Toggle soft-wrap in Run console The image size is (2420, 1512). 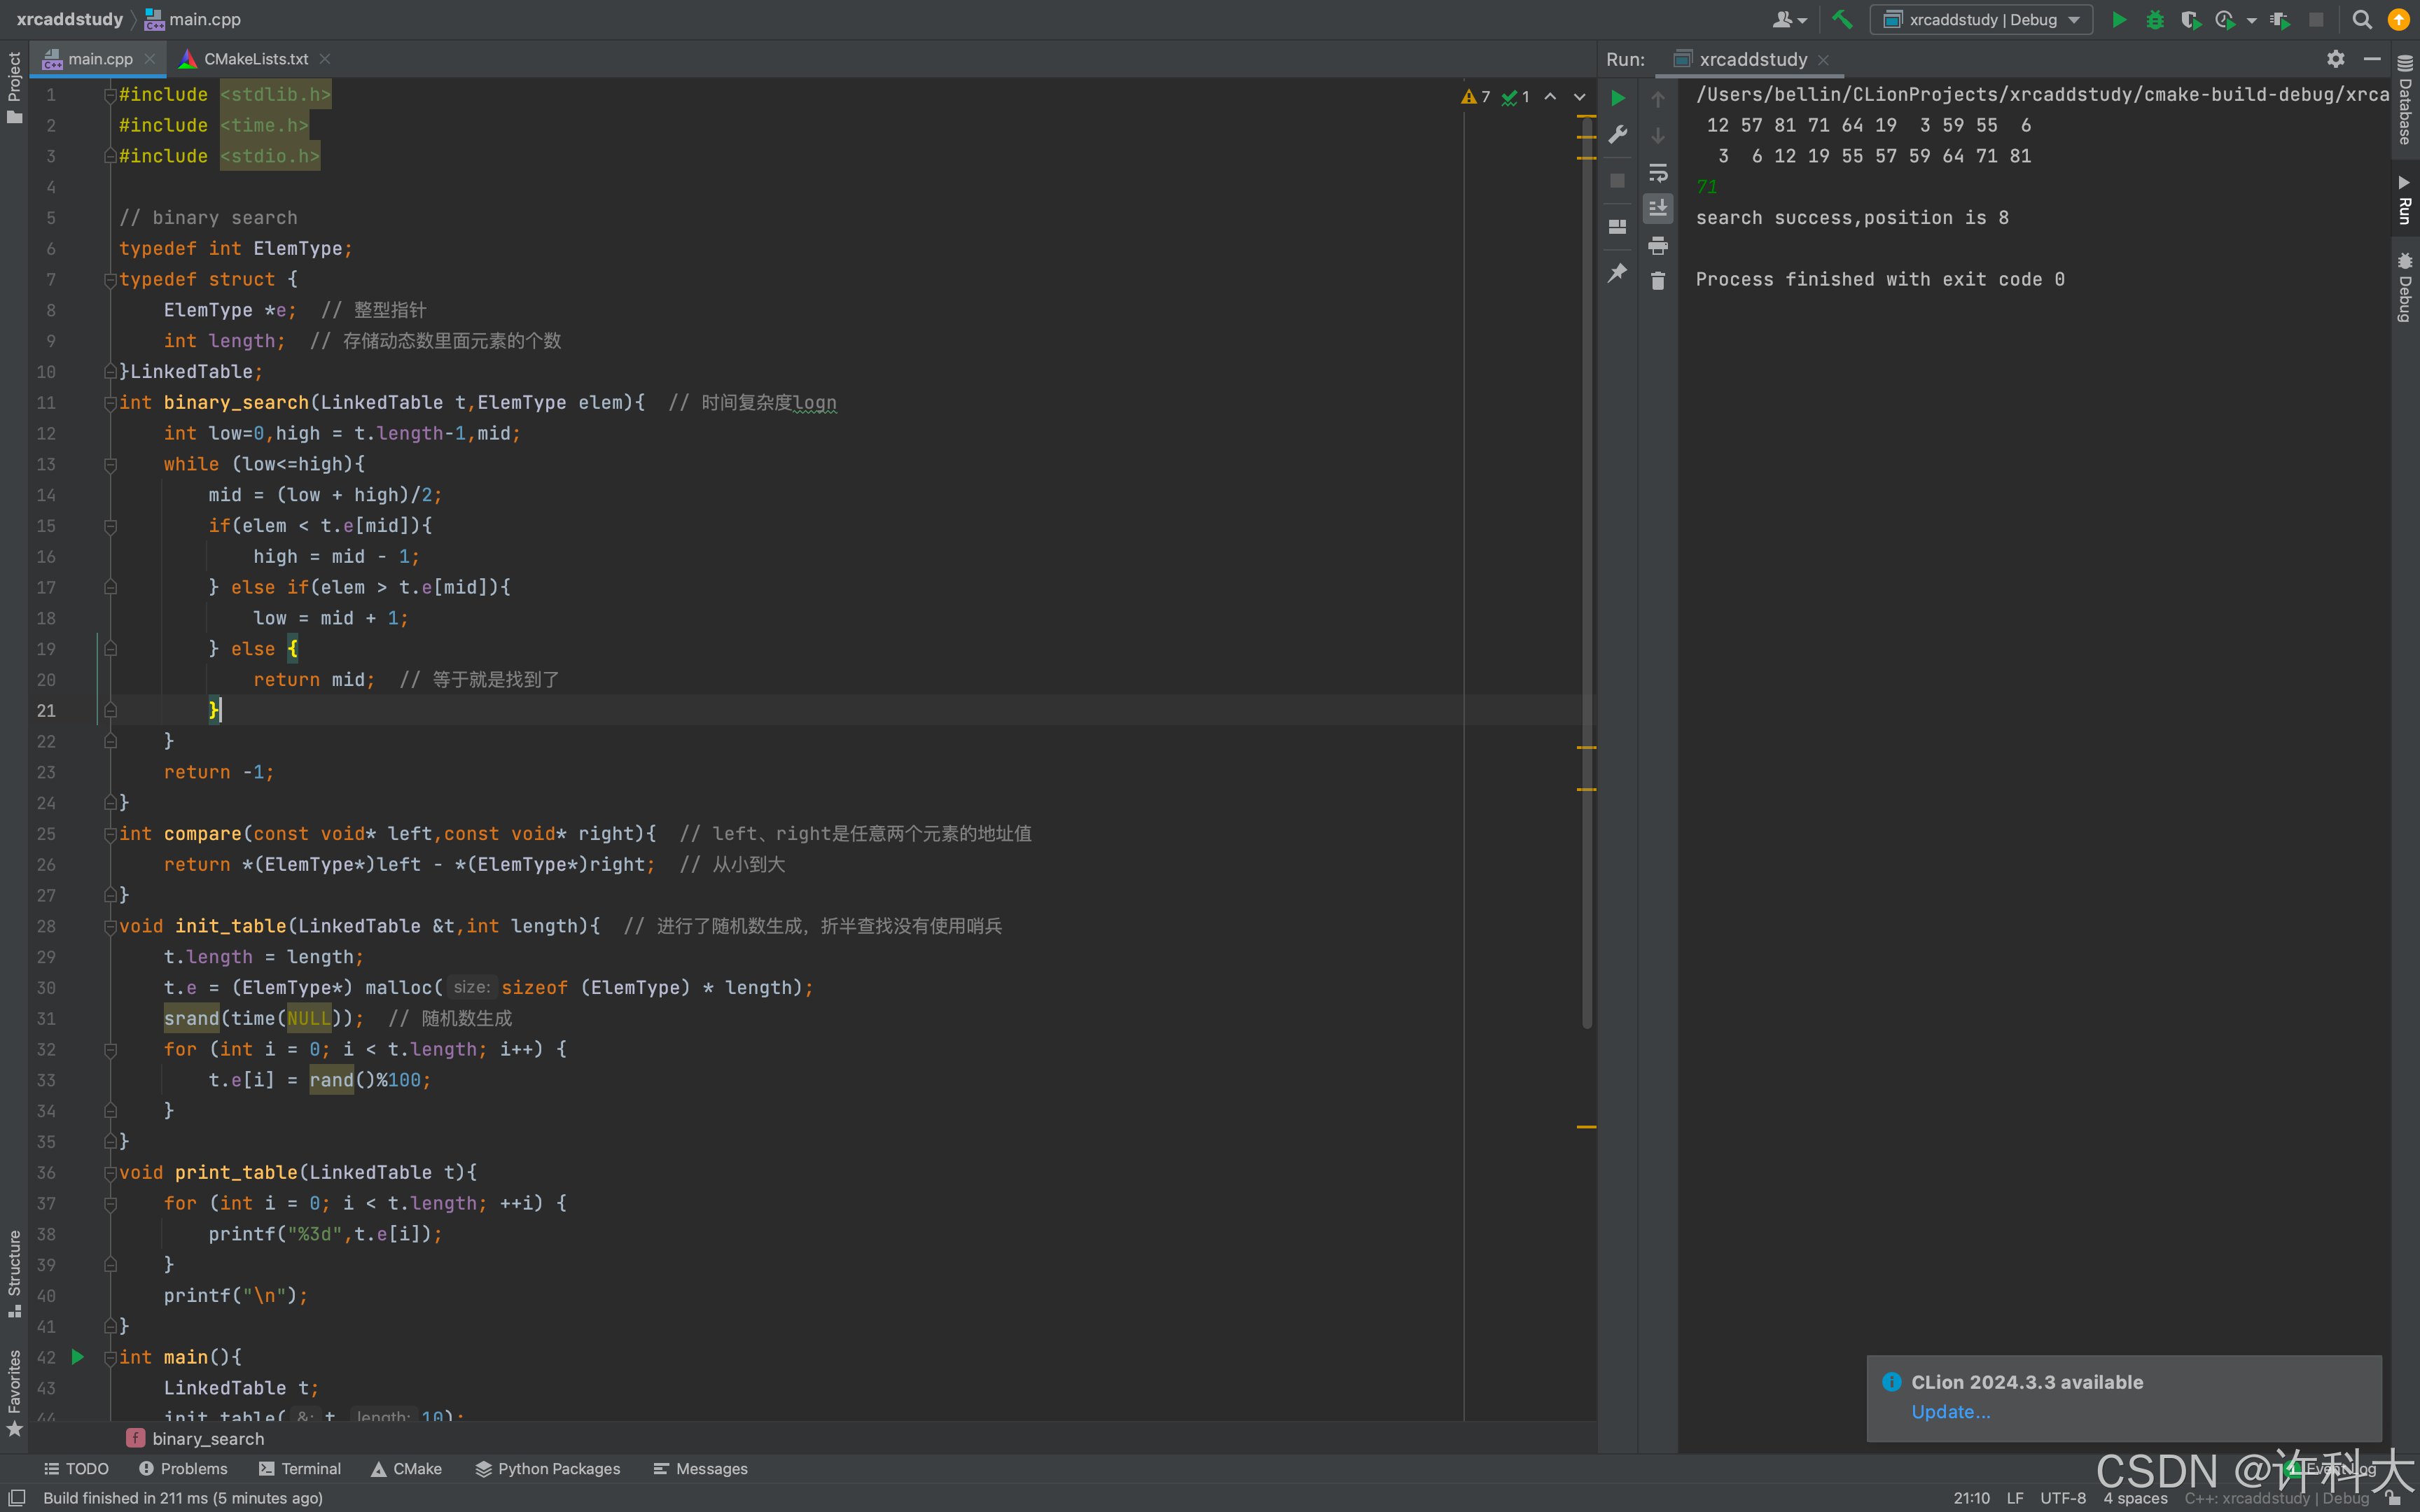(1658, 172)
